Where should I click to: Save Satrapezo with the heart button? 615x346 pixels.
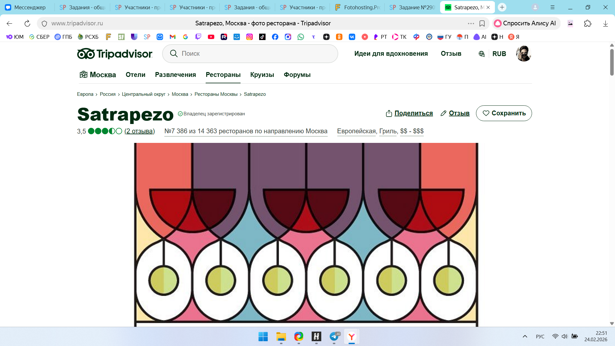(x=504, y=113)
